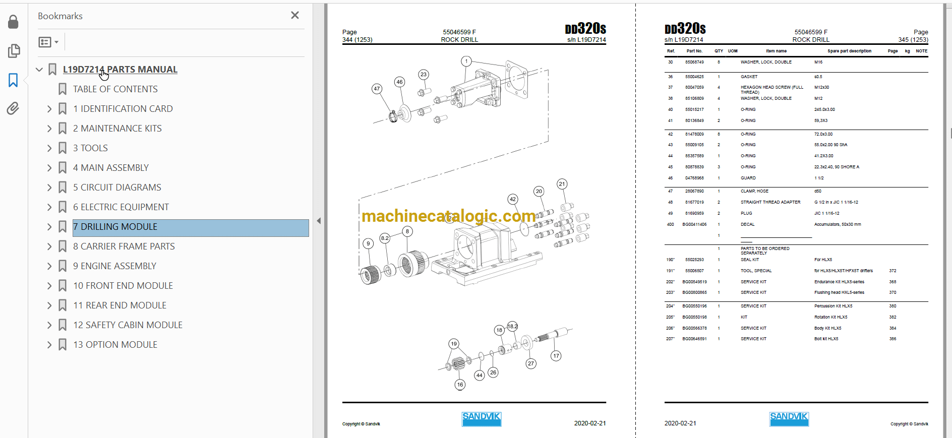Open 9 ENGINE ASSEMBLY bookmark
This screenshot has height=438, width=952.
point(115,266)
